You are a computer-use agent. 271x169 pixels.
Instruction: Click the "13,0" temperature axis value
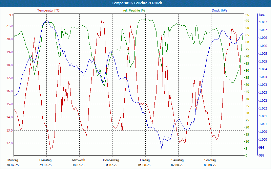pyautogui.click(x=9, y=130)
